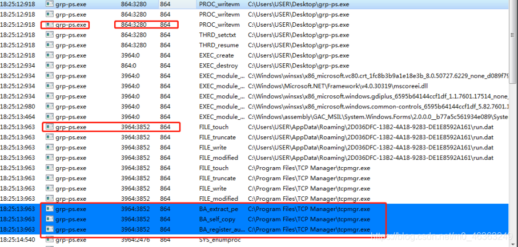Select the BA_extract_pe operation cell

(218, 209)
